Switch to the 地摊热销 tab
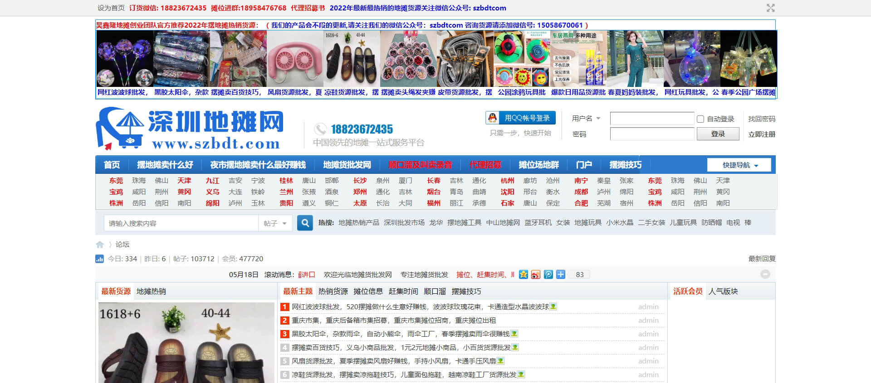 coord(151,292)
